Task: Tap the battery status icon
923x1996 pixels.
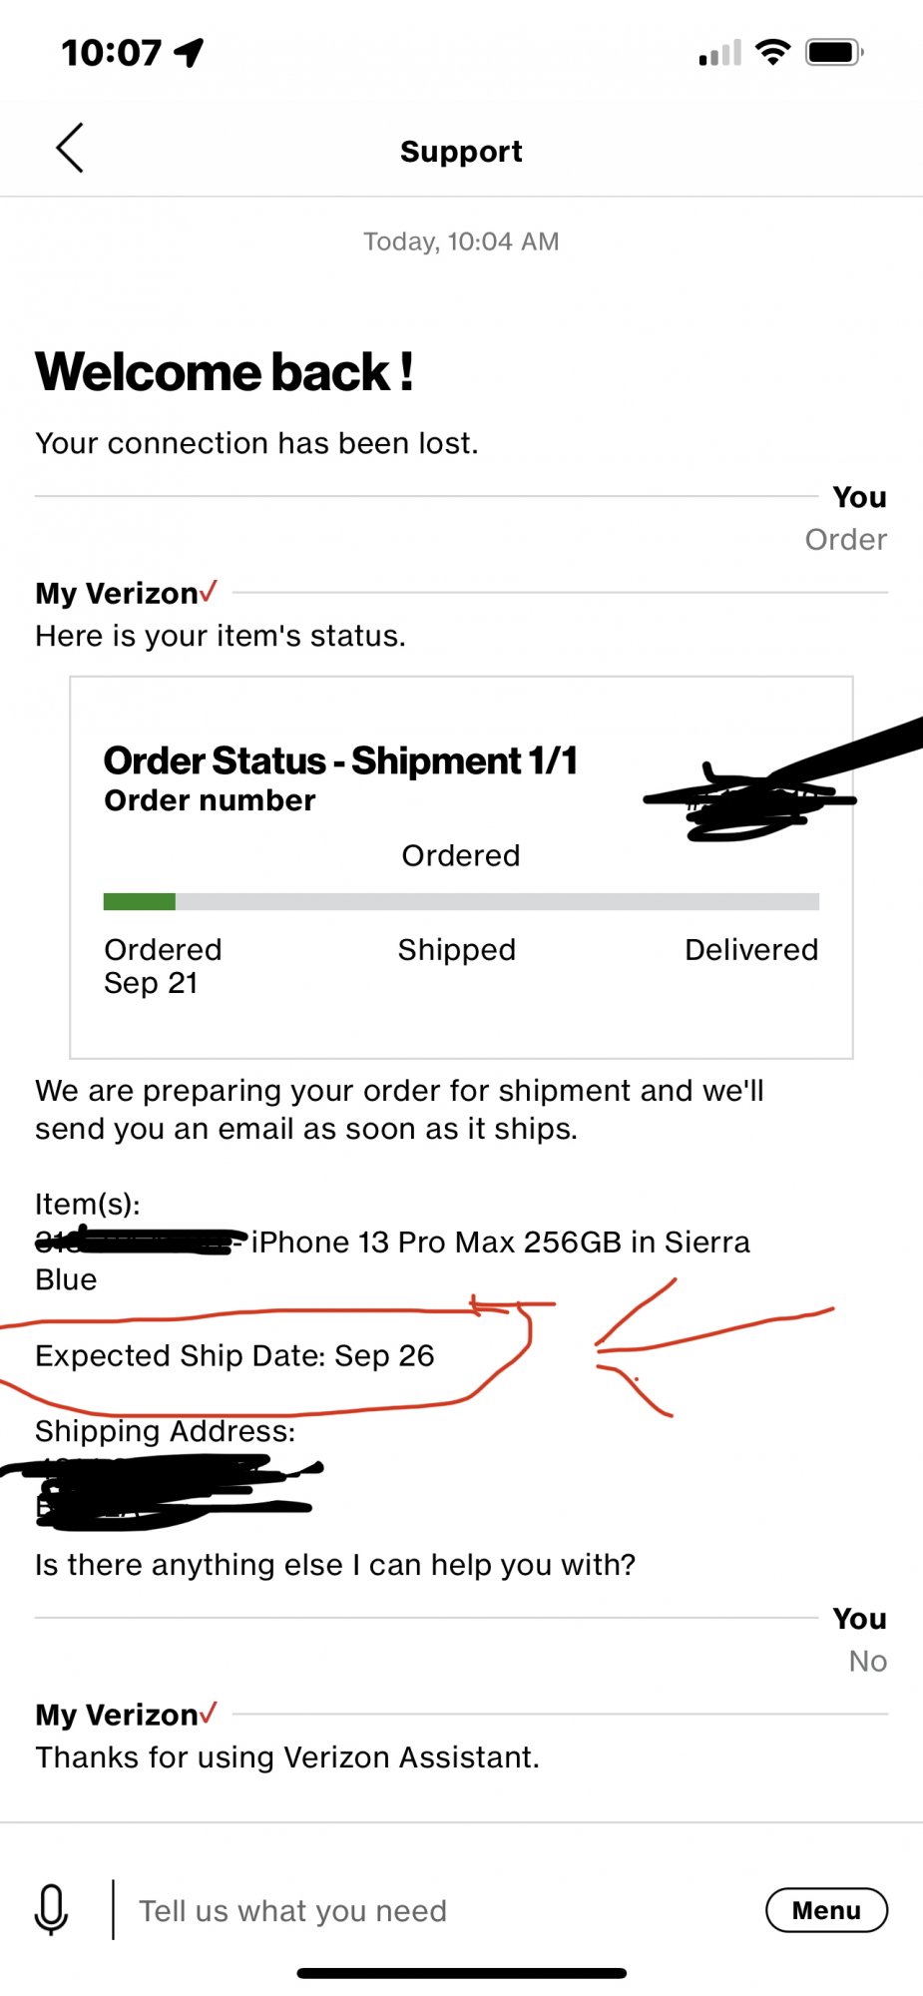Action: (x=835, y=52)
